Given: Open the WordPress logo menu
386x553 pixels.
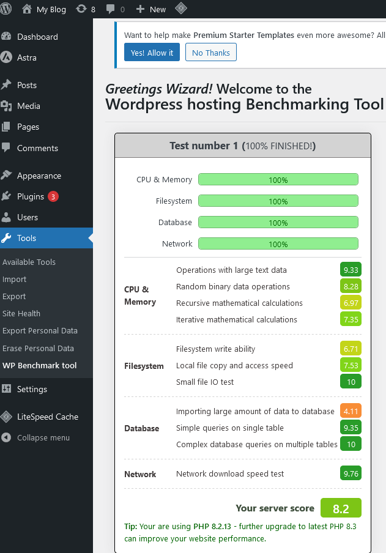Looking at the screenshot, I should [x=6, y=9].
